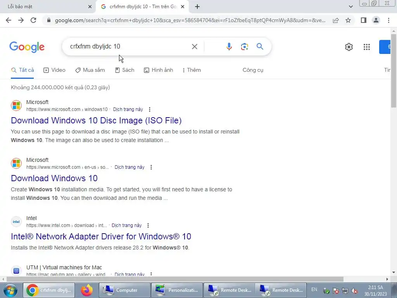Open the Chrome side panel
The image size is (397, 298).
pyautogui.click(x=364, y=20)
